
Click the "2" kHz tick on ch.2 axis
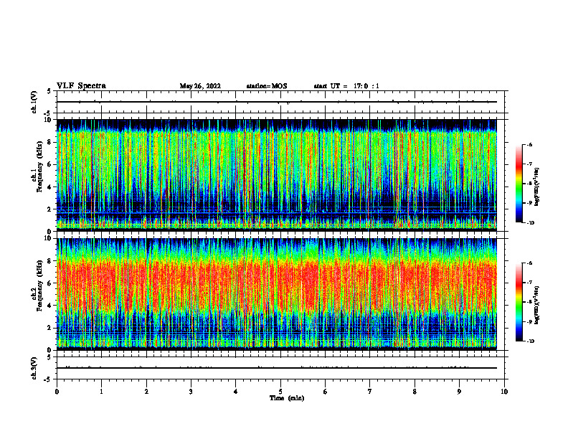(x=49, y=328)
